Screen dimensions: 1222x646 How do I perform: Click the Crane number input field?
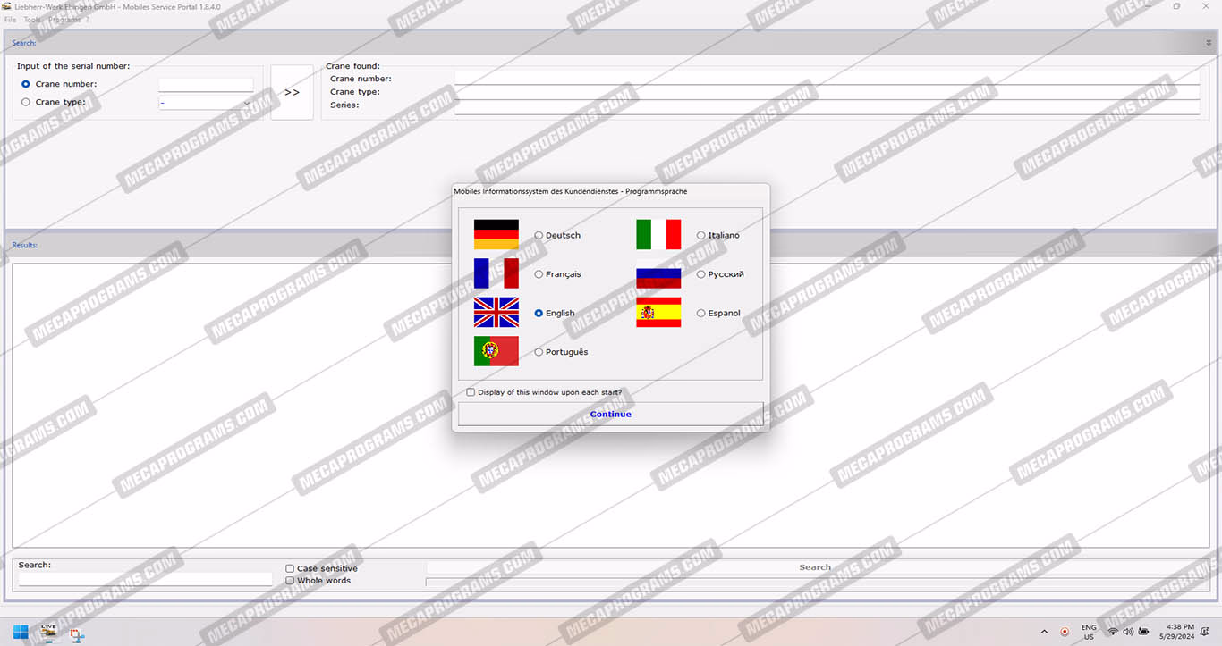click(206, 85)
